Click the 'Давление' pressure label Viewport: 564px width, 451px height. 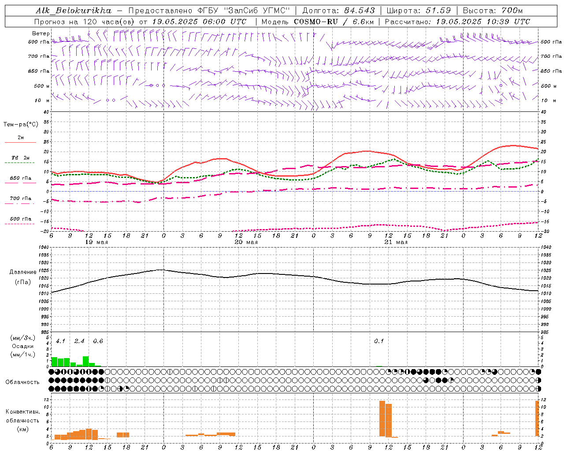pyautogui.click(x=23, y=272)
